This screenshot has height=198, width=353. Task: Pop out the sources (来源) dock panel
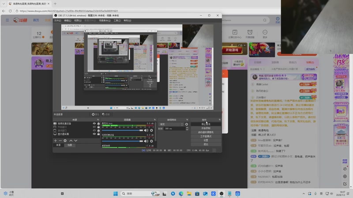98,120
